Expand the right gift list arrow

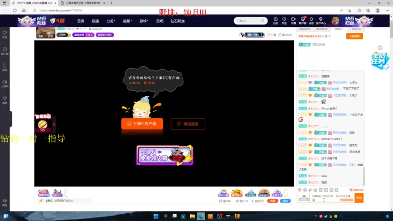(x=286, y=193)
